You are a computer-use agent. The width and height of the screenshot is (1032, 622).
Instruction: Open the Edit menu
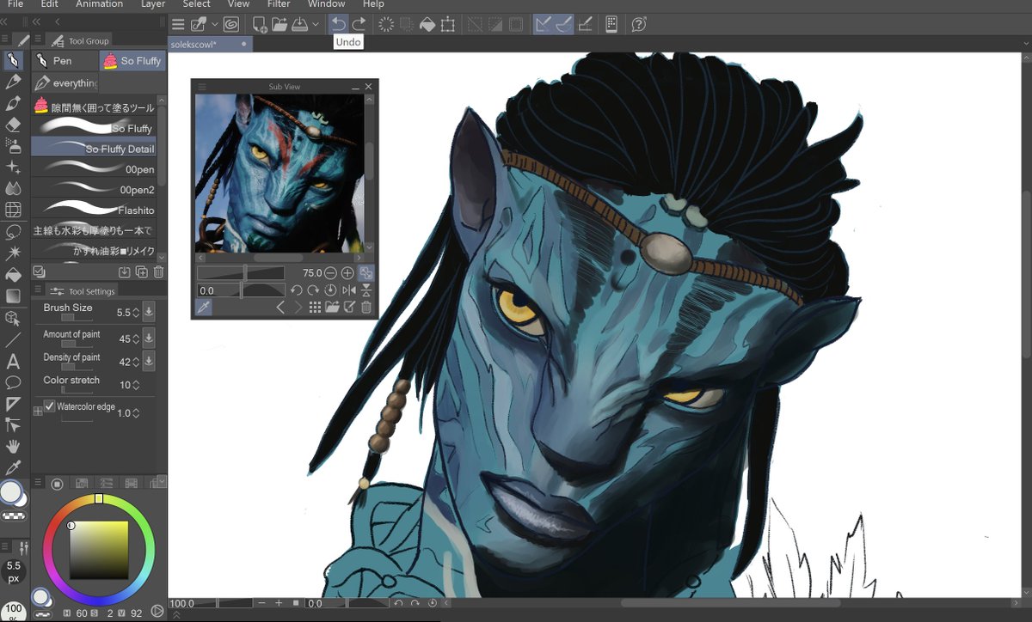click(50, 4)
